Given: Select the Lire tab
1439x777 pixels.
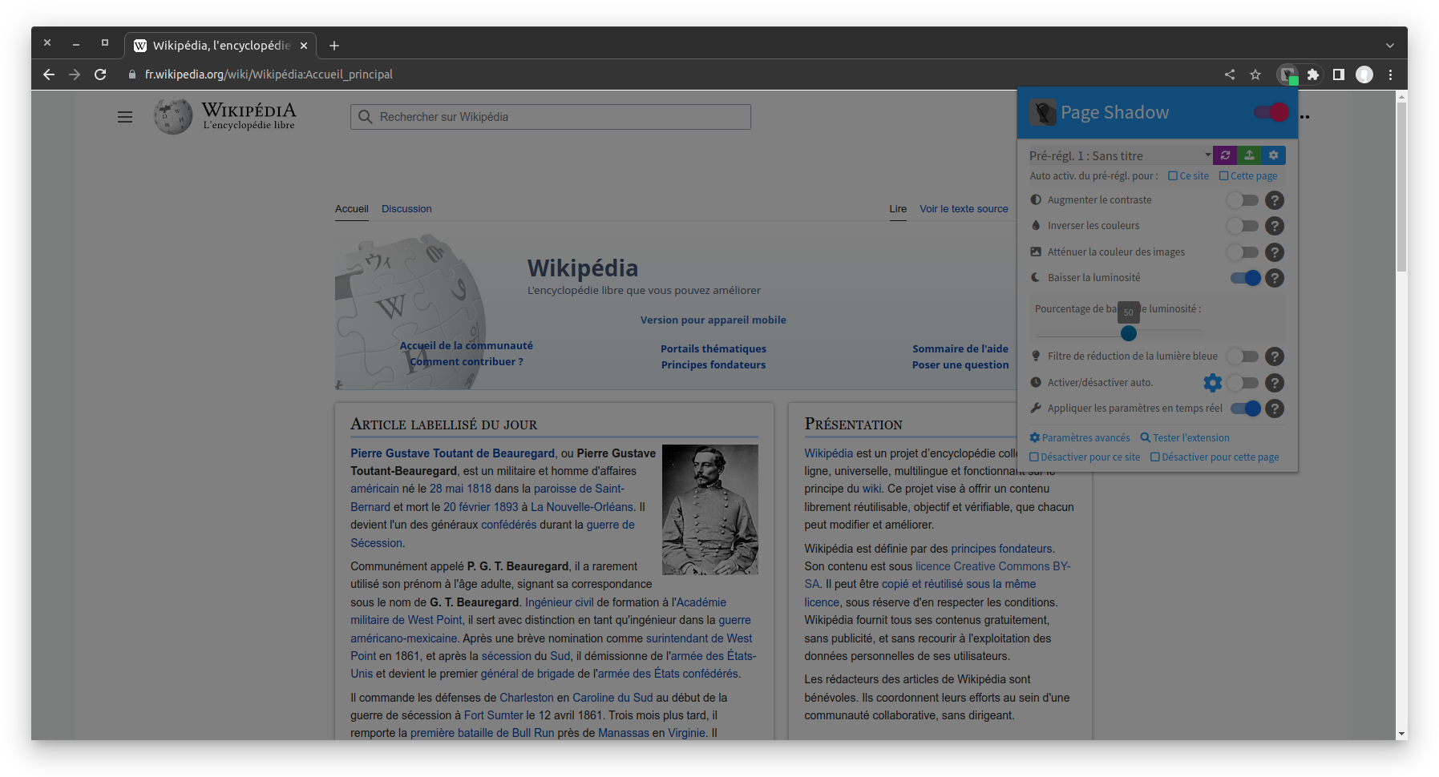Looking at the screenshot, I should [x=898, y=209].
